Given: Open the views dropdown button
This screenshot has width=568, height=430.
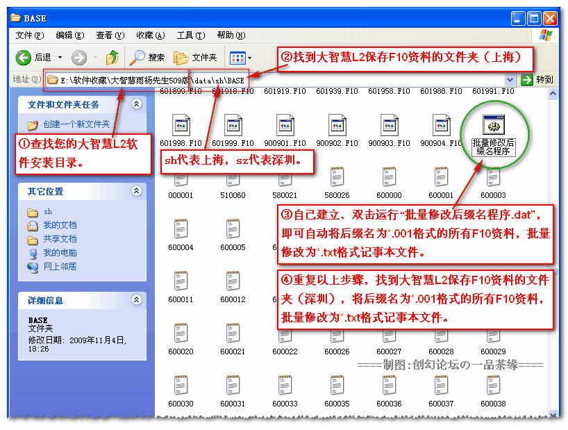Looking at the screenshot, I should 240,58.
